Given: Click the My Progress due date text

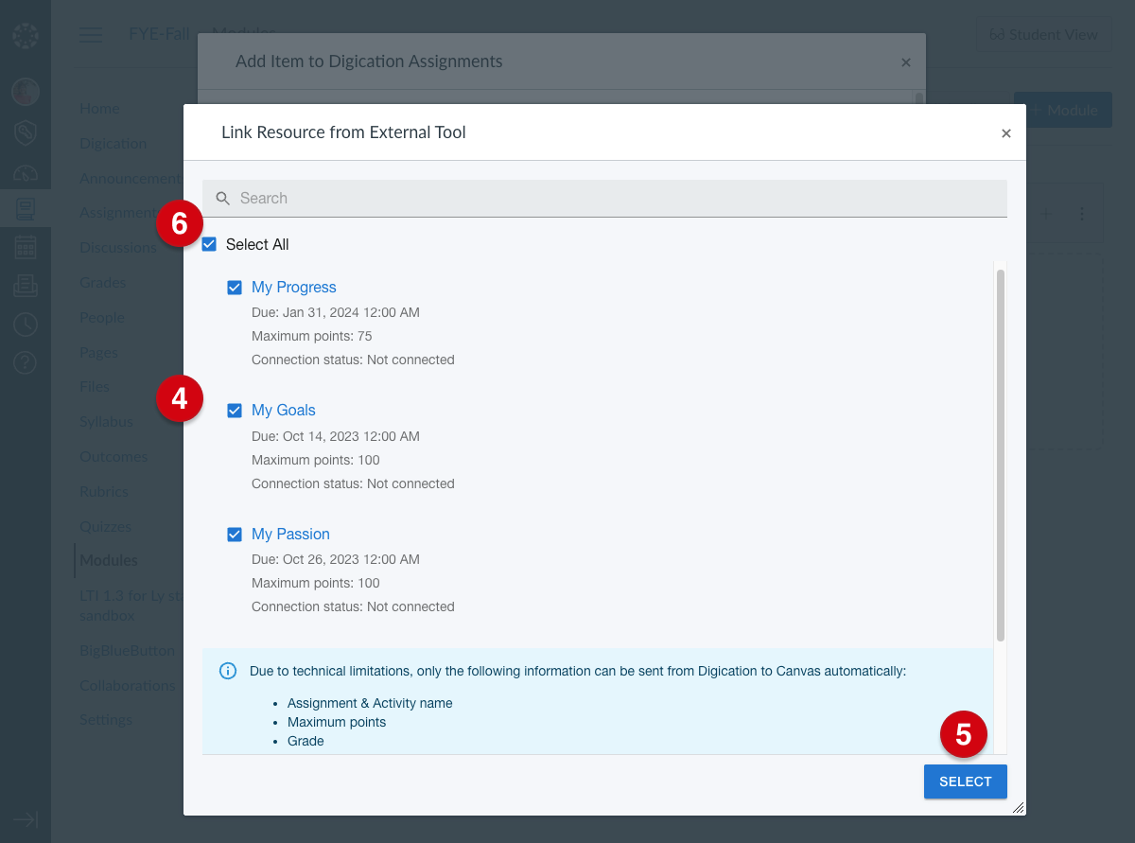Looking at the screenshot, I should point(336,312).
